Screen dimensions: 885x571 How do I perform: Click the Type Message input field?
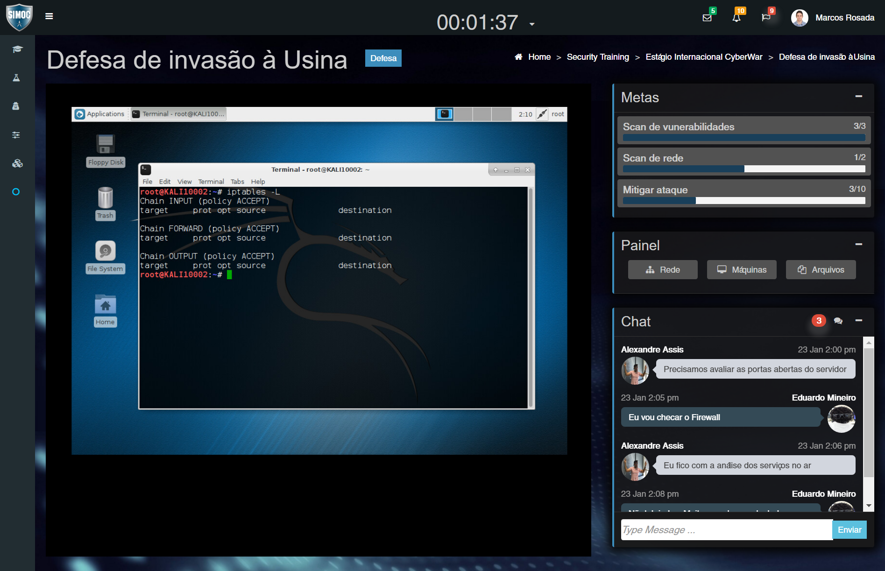726,530
